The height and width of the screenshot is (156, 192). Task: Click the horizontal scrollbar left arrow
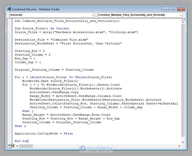(17, 146)
